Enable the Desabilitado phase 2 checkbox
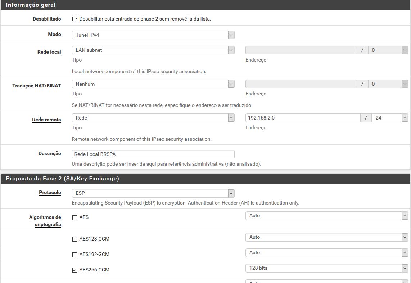 [x=74, y=19]
